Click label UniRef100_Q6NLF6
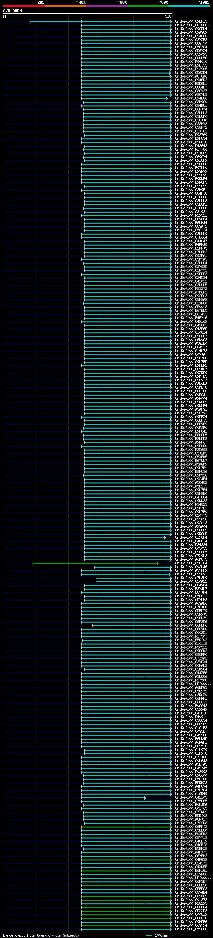This screenshot has width=213, height=938. coord(191,626)
